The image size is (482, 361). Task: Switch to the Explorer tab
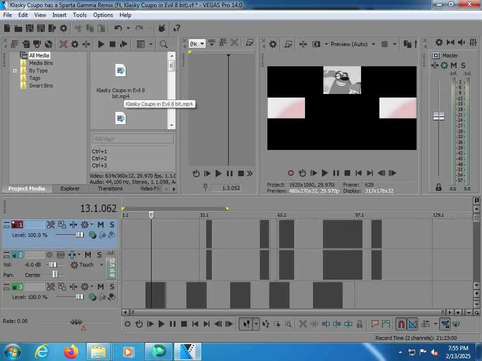tap(70, 188)
